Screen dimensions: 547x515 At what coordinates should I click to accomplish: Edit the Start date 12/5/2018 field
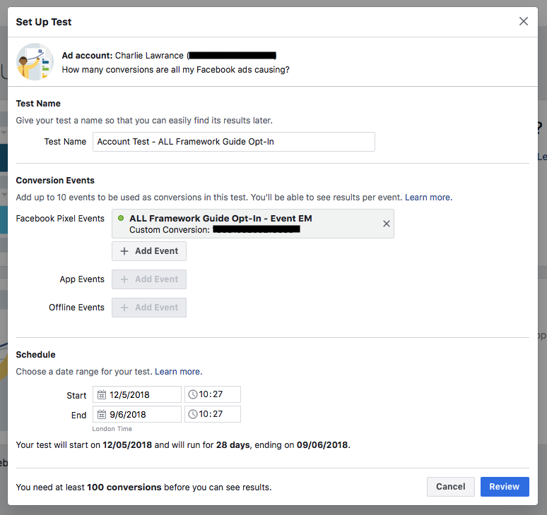(x=137, y=394)
